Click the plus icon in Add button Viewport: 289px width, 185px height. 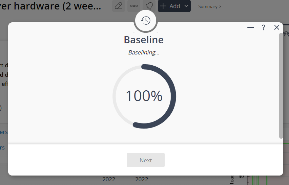(163, 6)
